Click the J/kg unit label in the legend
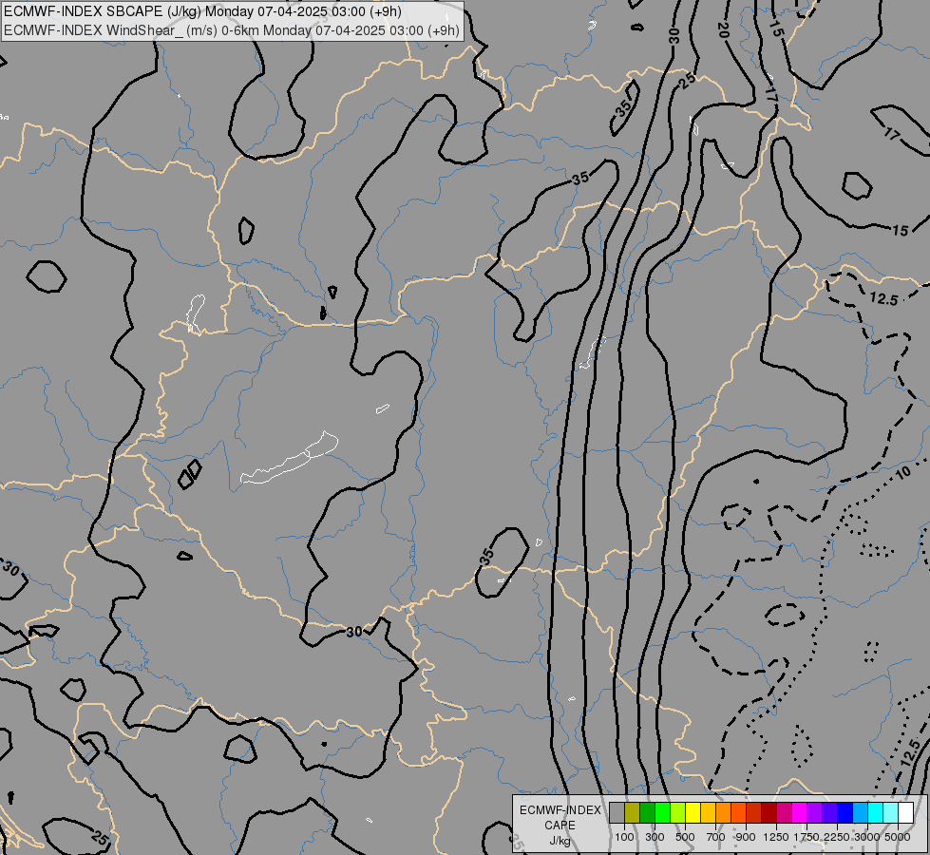Viewport: 930px width, 855px height. point(560,841)
